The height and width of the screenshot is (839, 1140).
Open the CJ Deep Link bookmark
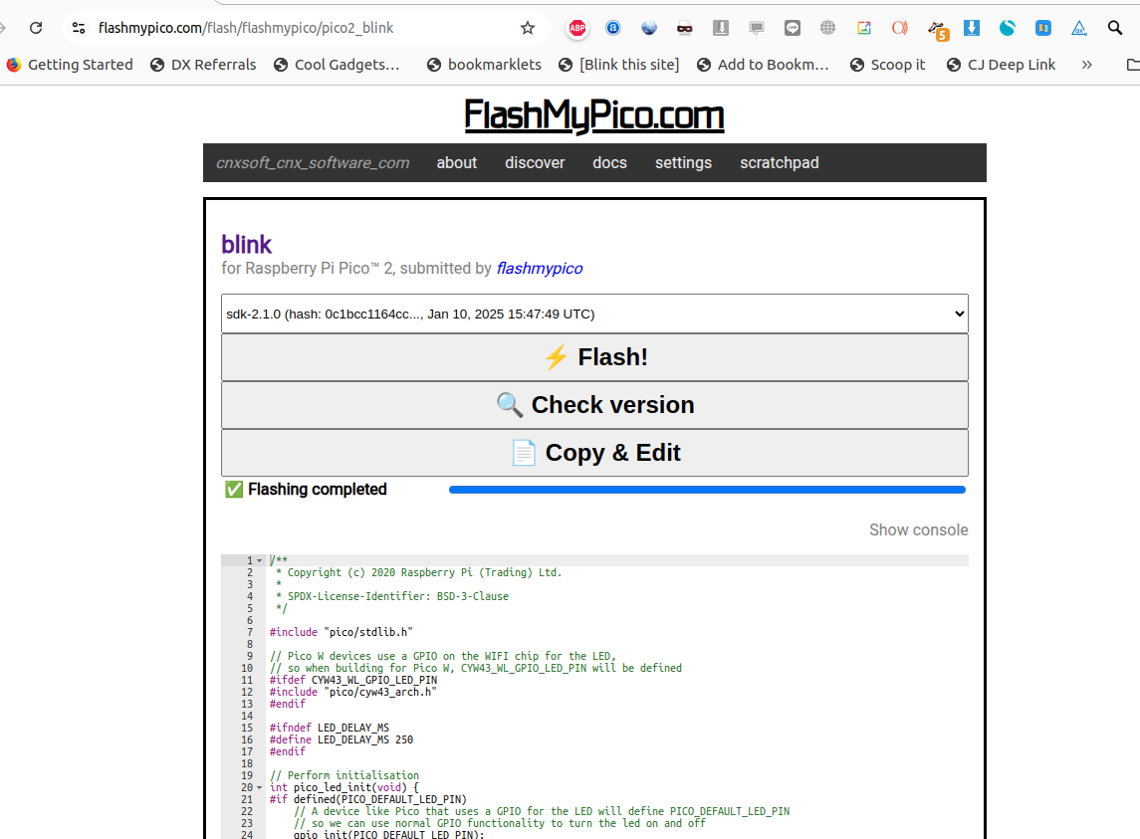coord(1002,65)
